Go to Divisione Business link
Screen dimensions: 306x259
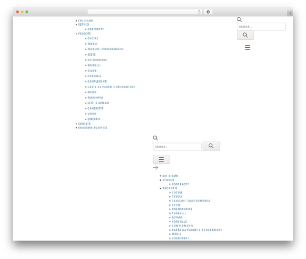click(92, 127)
